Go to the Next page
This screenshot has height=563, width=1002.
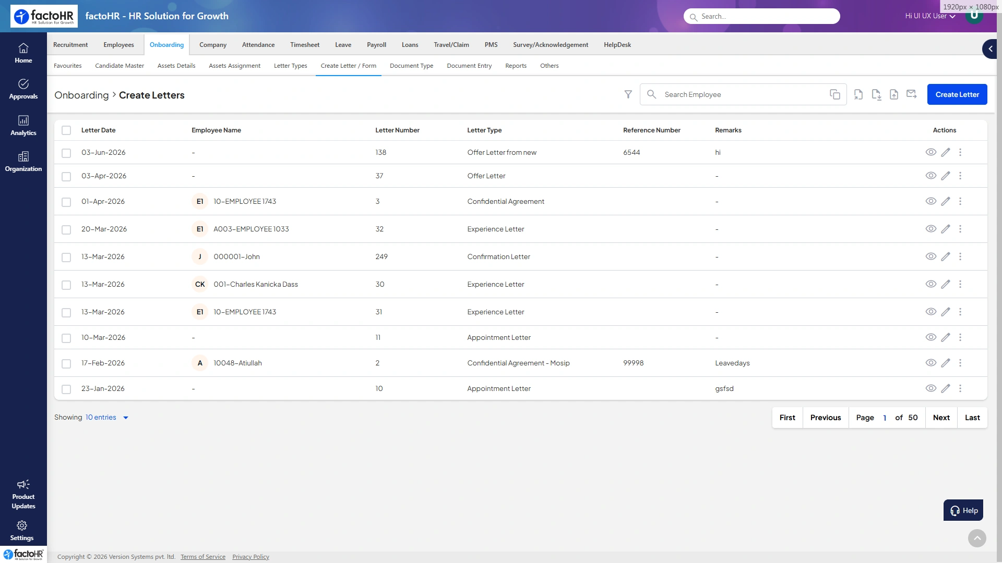pos(941,418)
